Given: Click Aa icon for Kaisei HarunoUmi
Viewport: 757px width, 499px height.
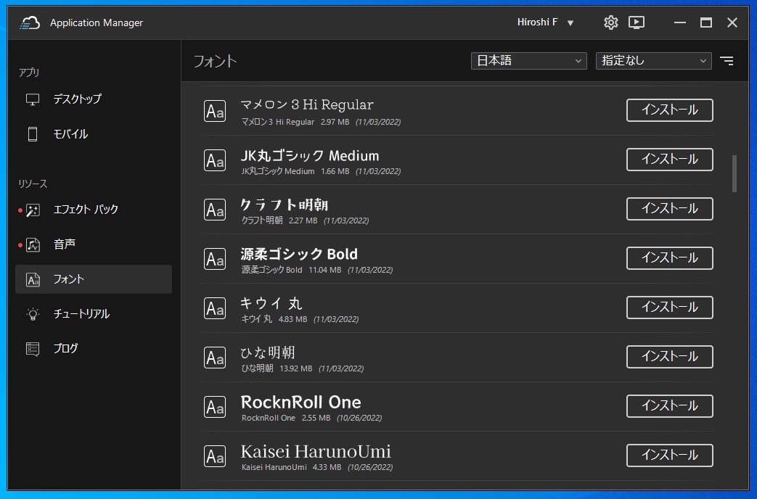Looking at the screenshot, I should tap(215, 456).
